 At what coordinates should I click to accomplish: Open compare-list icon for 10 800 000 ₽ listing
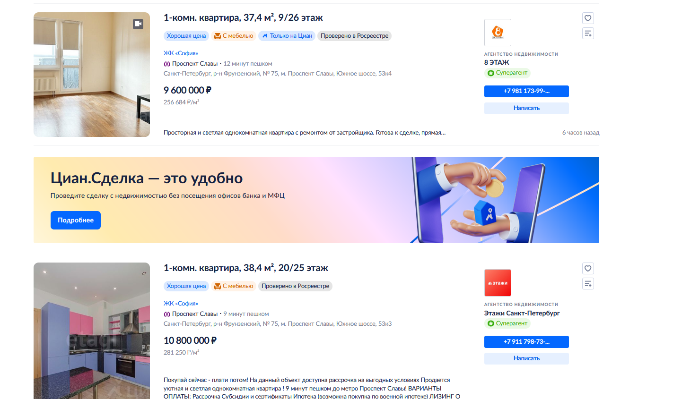pos(588,284)
